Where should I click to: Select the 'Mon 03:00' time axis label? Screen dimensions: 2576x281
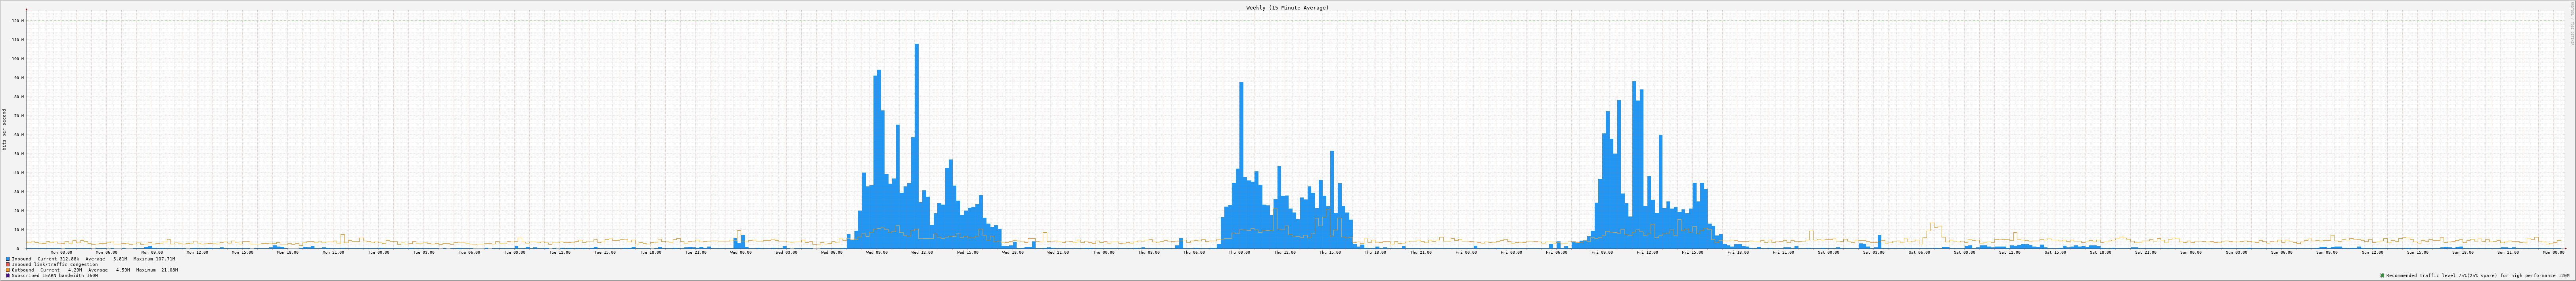(61, 252)
